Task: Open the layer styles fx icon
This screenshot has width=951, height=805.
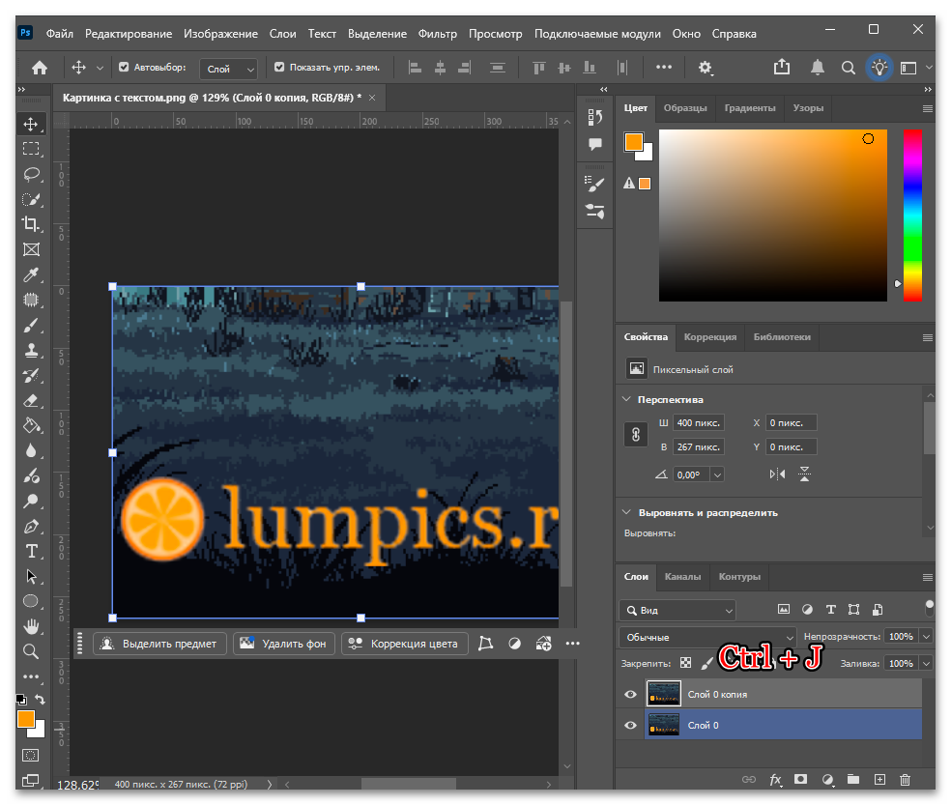Action: tap(775, 780)
